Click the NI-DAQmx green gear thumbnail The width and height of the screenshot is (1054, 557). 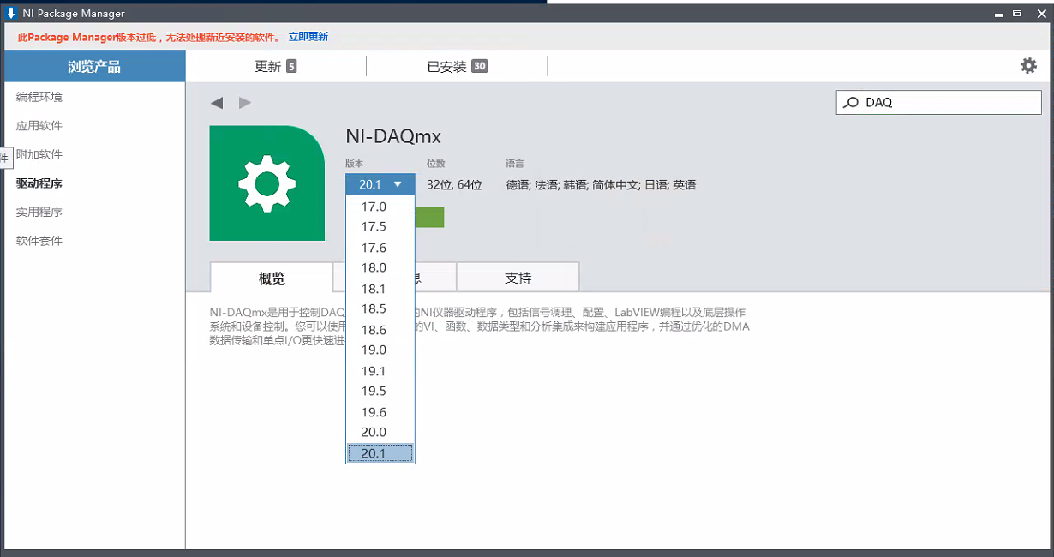point(266,183)
